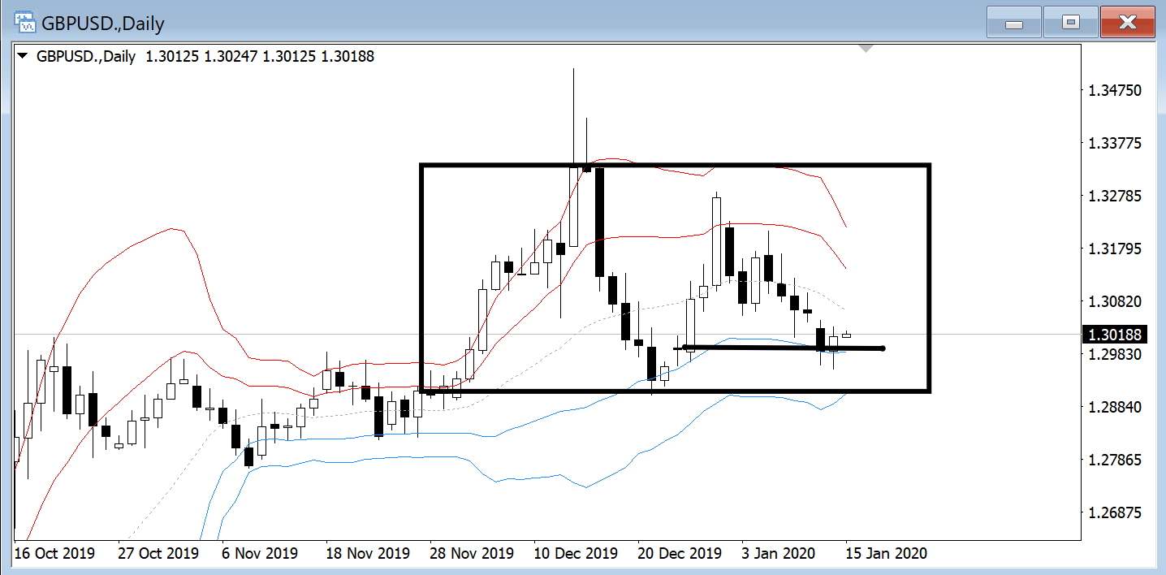Click the 16 Oct 2019 date label
Viewport: 1166px width, 575px height.
pyautogui.click(x=54, y=554)
